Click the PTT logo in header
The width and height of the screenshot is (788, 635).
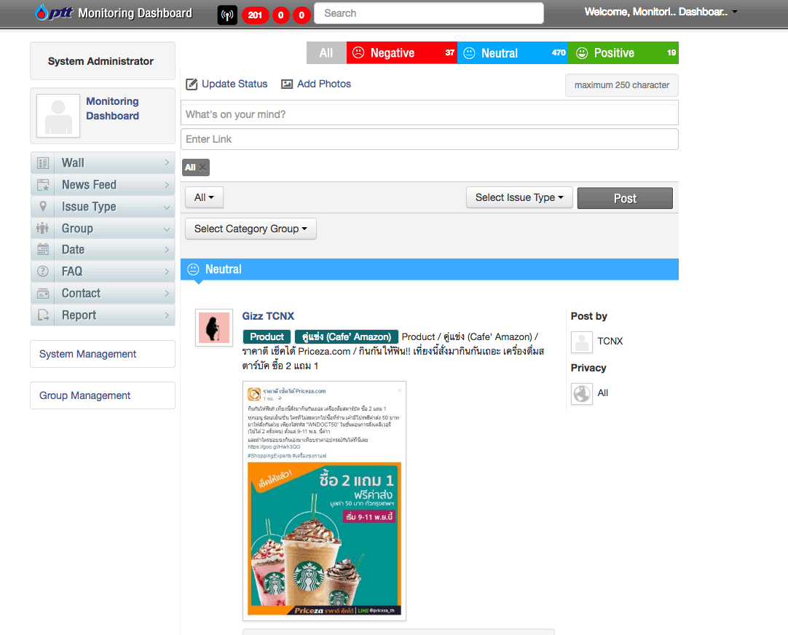click(55, 12)
